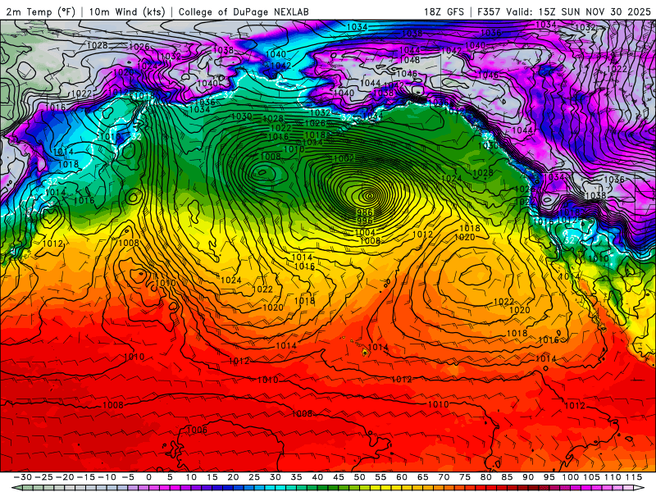This screenshot has width=656, height=492.
Task: Click the 986 pressure label at low center
Action: [x=364, y=212]
